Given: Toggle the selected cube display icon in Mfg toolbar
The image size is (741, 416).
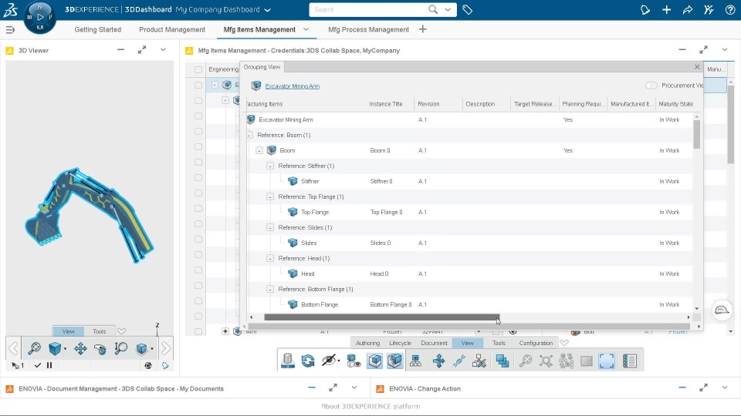Looking at the screenshot, I should pyautogui.click(x=375, y=361).
